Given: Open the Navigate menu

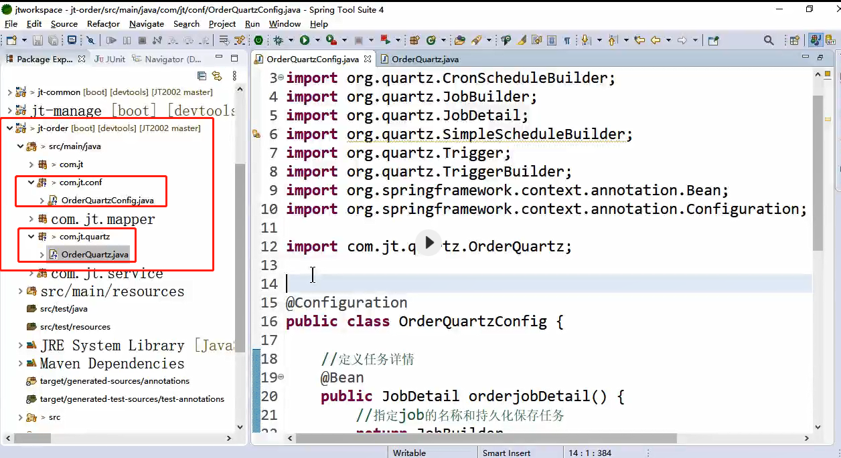Looking at the screenshot, I should point(147,23).
